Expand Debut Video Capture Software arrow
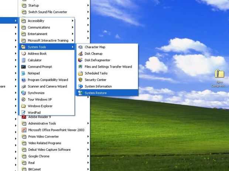The height and width of the screenshot is (171, 229). tap(88, 150)
